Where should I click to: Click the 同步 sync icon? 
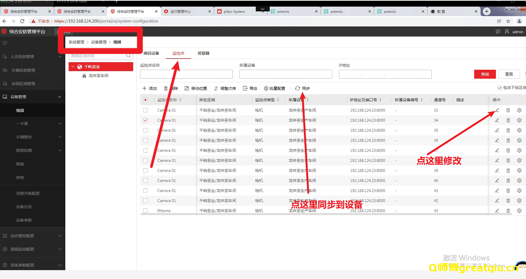click(x=302, y=88)
